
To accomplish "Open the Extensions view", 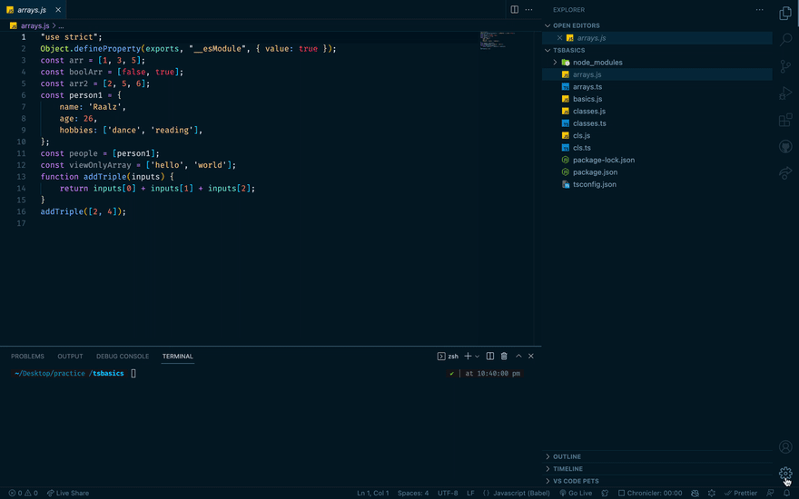I will point(785,120).
